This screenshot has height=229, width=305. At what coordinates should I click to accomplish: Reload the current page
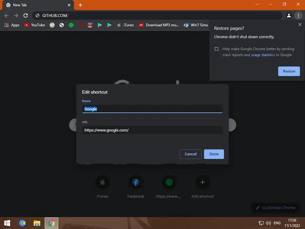click(x=26, y=16)
